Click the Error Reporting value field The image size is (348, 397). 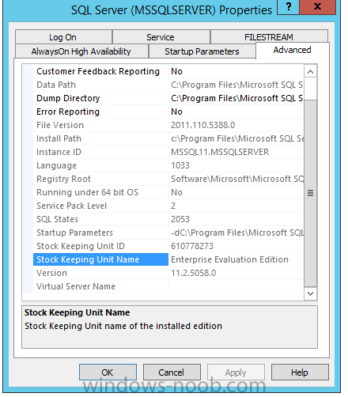[x=236, y=112]
